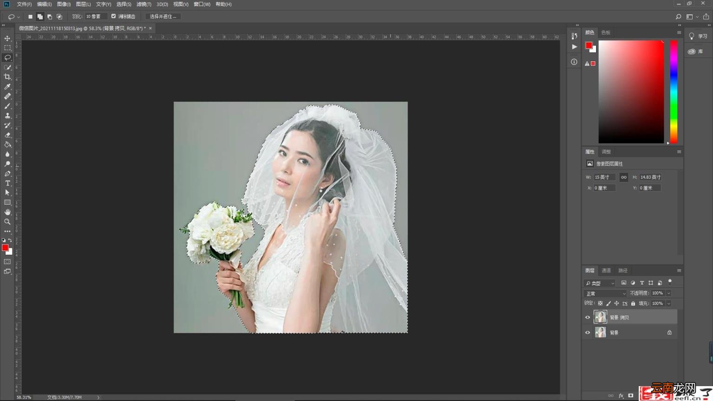Viewport: 713px width, 401px height.
Task: Open the 文件(F) menu
Action: coord(24,4)
